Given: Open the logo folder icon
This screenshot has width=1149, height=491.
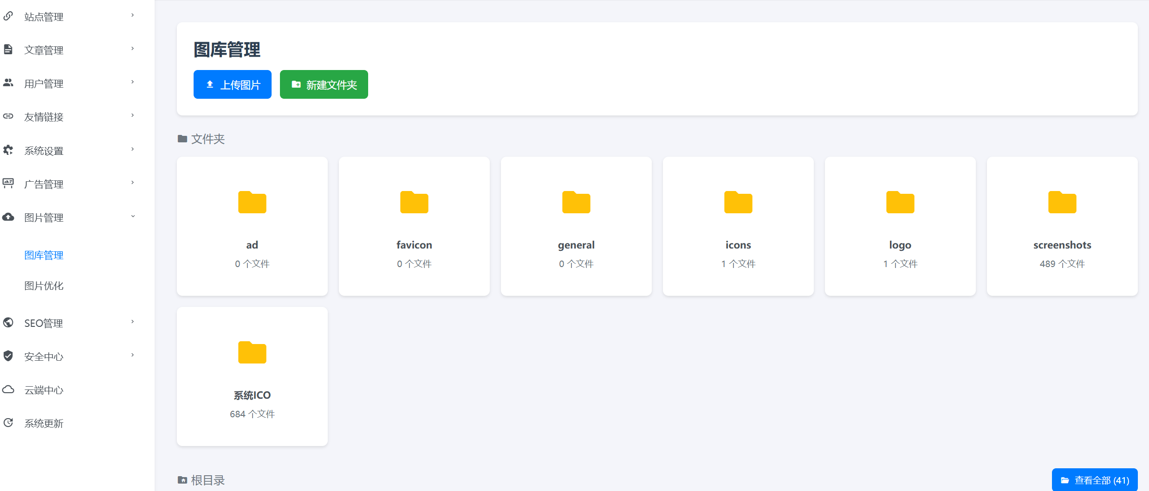Looking at the screenshot, I should pyautogui.click(x=900, y=202).
